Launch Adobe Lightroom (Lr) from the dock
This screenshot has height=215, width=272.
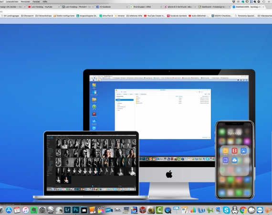67,210
